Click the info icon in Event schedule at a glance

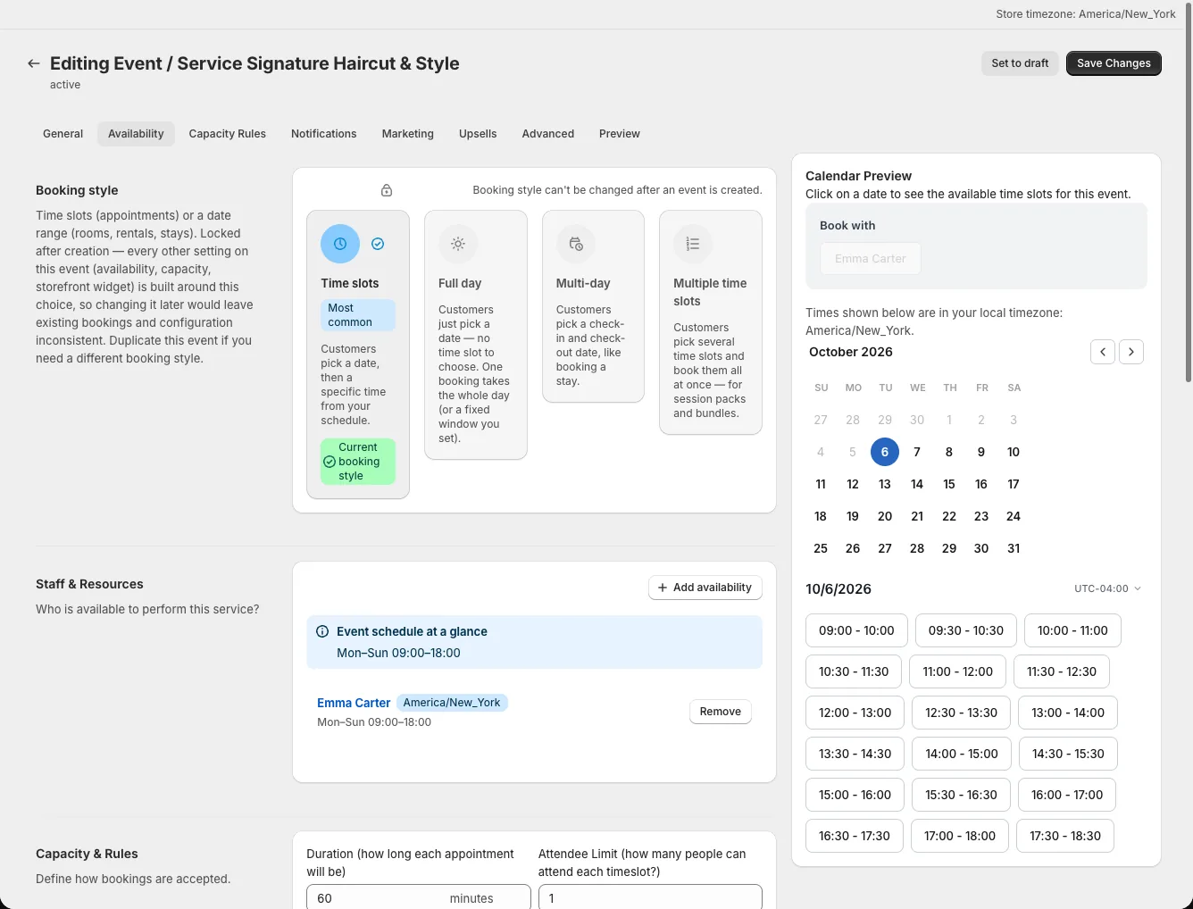tap(323, 631)
